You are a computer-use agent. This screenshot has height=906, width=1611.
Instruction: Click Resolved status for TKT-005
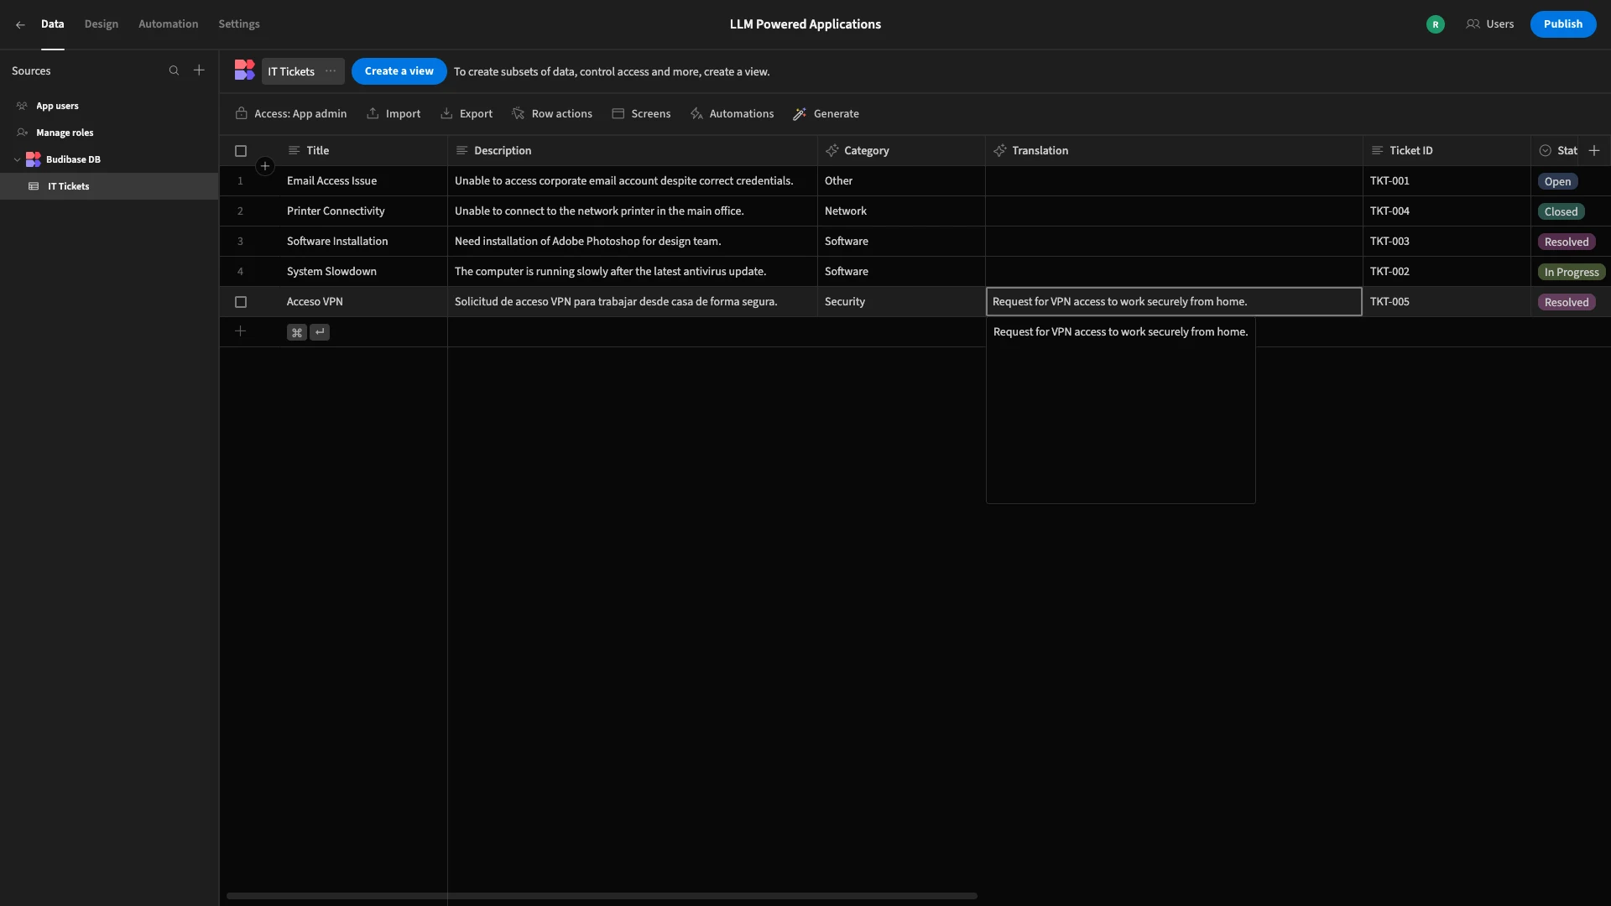click(x=1567, y=303)
